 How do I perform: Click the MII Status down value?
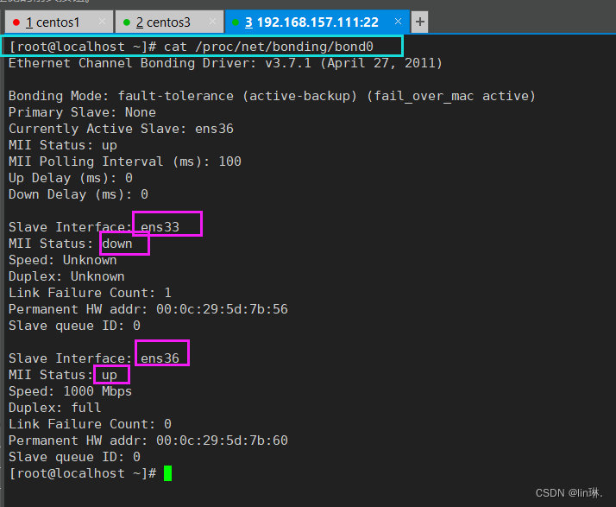pyautogui.click(x=117, y=244)
